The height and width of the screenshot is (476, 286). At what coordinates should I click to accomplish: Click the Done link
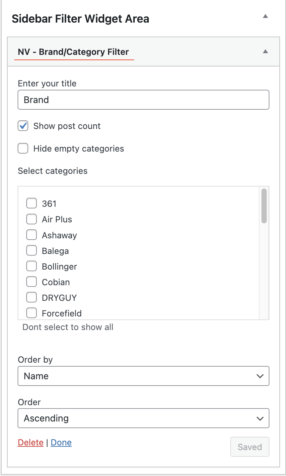pyautogui.click(x=61, y=442)
